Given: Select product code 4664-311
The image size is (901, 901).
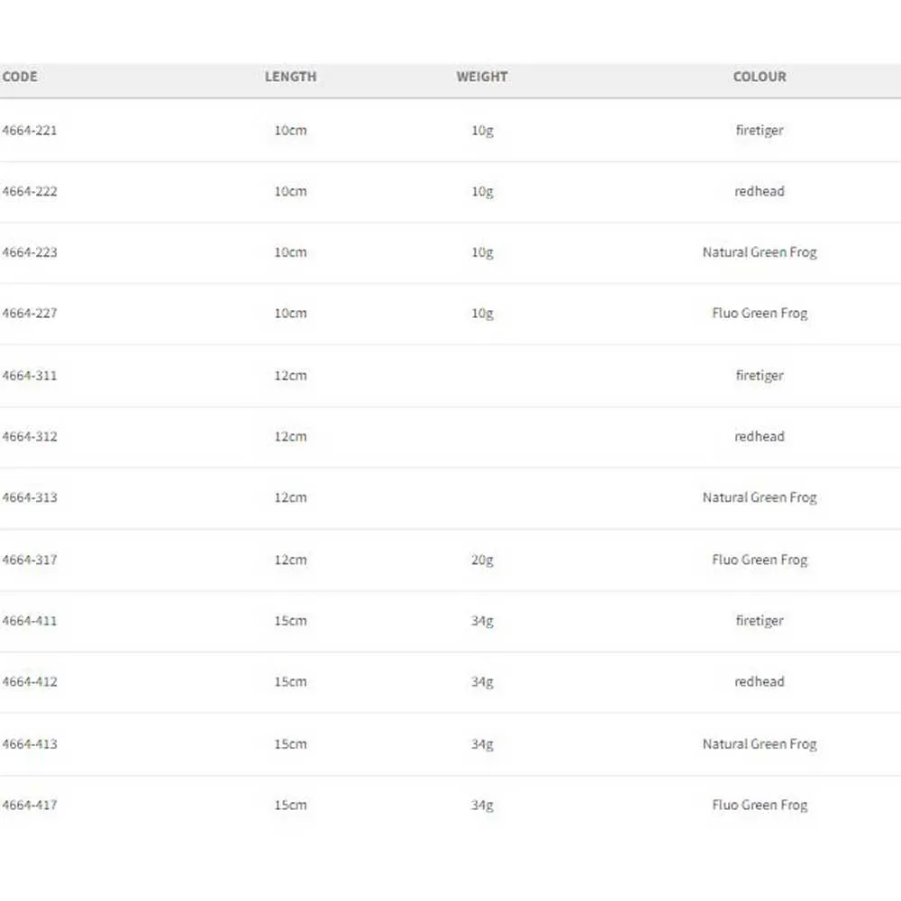Looking at the screenshot, I should pos(30,376).
